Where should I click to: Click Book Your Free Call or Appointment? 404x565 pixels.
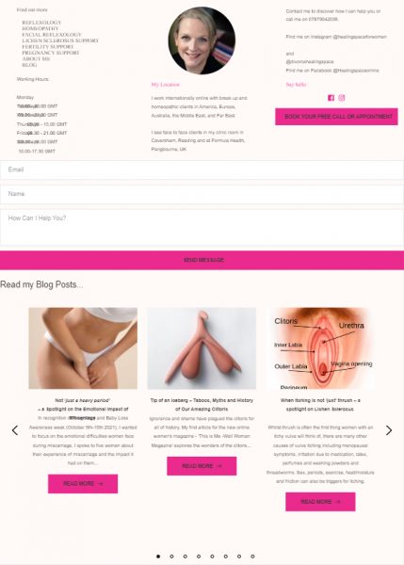click(336, 117)
